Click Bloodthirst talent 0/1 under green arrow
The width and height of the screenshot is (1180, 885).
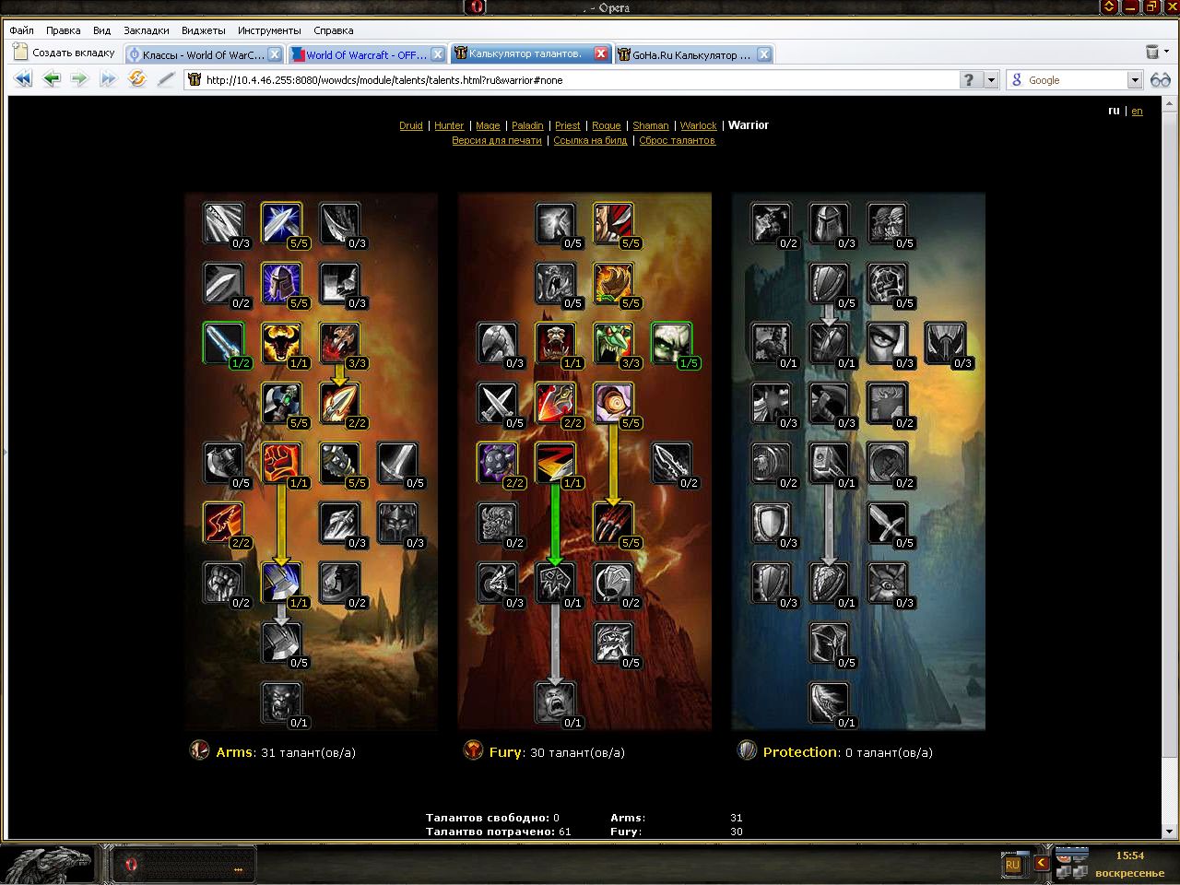[x=555, y=584]
